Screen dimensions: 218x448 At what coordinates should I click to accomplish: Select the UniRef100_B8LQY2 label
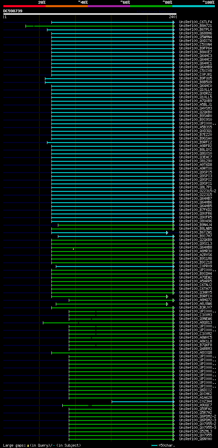pyautogui.click(x=196, y=150)
